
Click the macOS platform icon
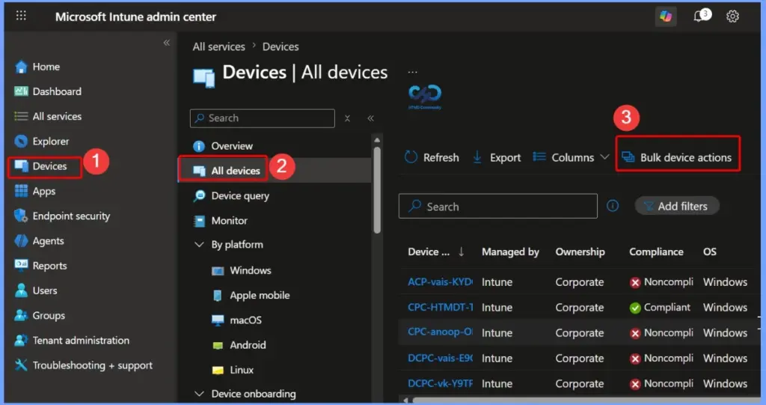pos(218,320)
